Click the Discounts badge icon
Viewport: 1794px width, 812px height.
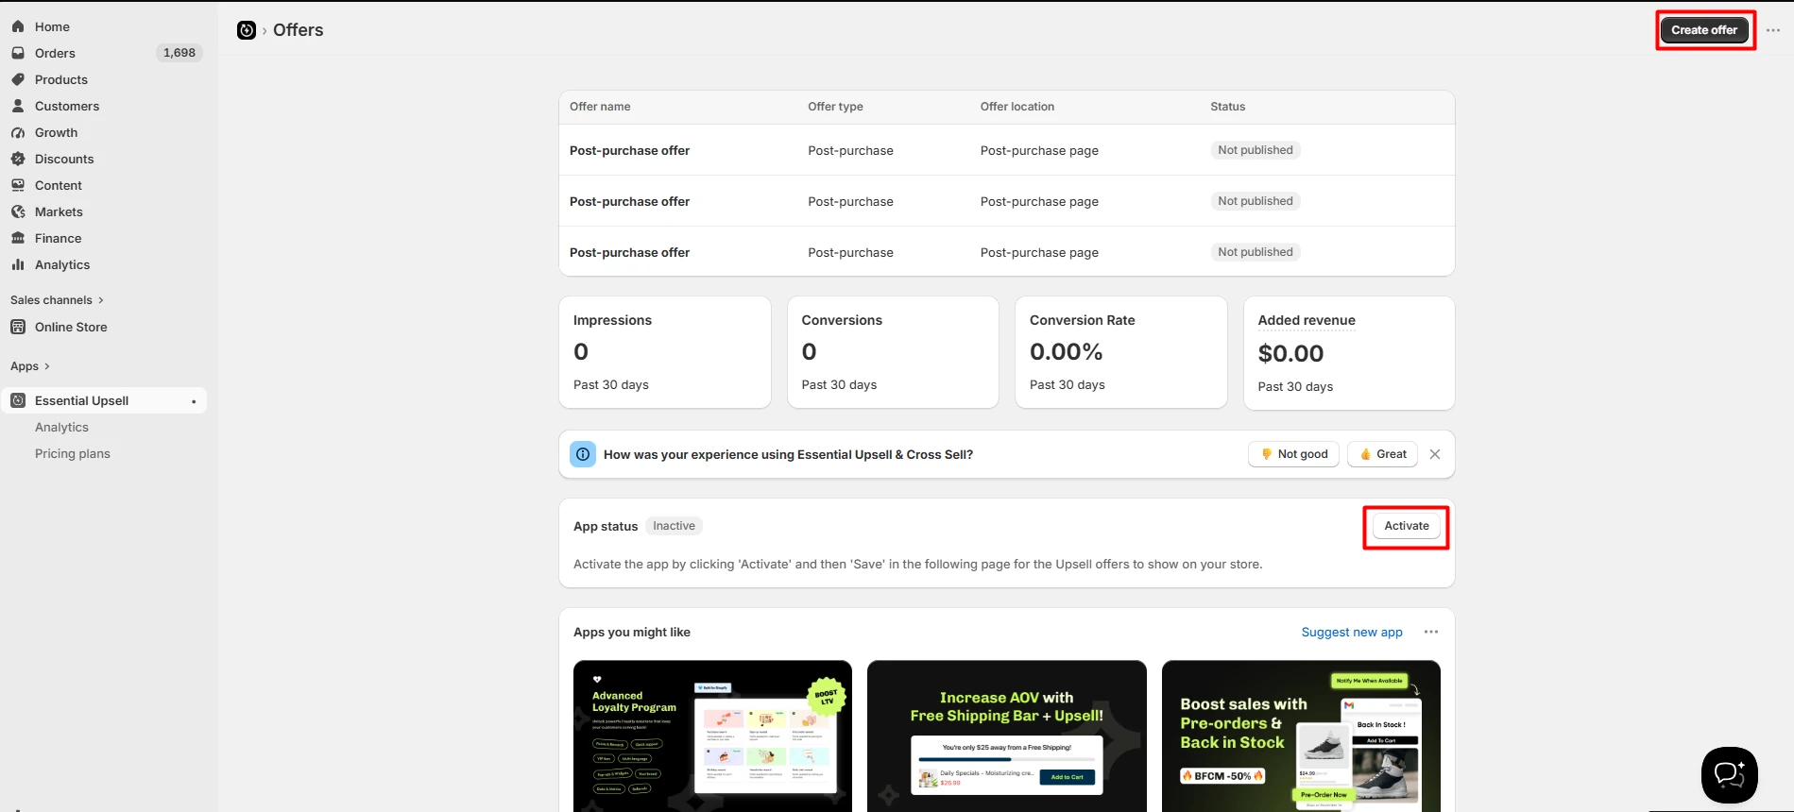click(x=18, y=159)
